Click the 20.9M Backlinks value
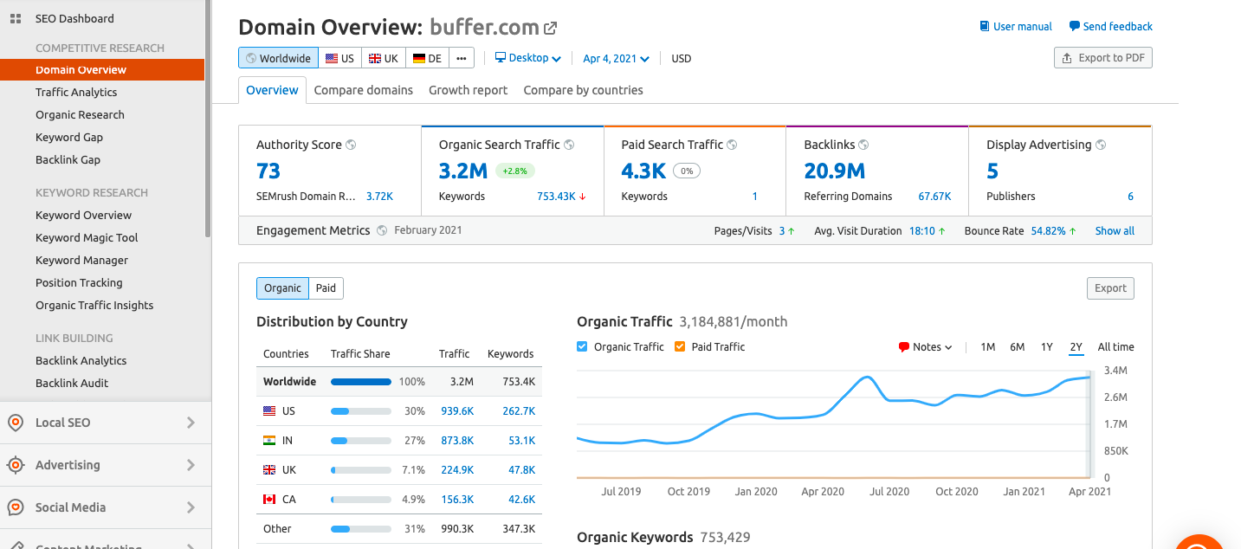This screenshot has height=549, width=1241. point(835,171)
